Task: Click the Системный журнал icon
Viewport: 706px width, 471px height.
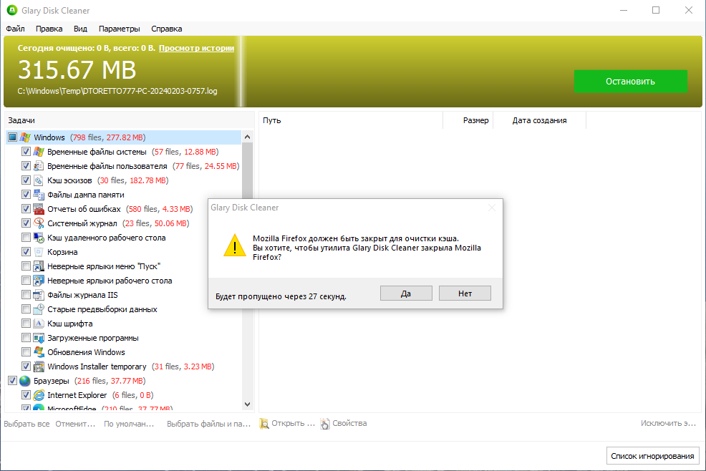Action: [x=38, y=223]
